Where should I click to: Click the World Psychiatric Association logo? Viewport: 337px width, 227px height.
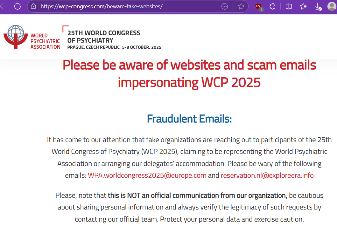pyautogui.click(x=32, y=37)
